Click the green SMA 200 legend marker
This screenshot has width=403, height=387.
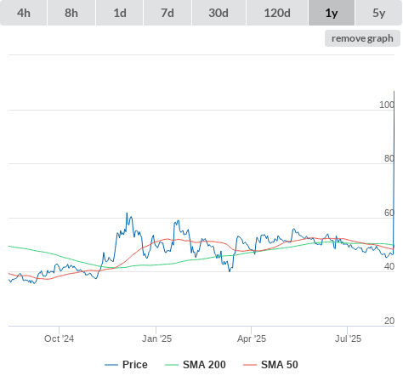click(172, 365)
